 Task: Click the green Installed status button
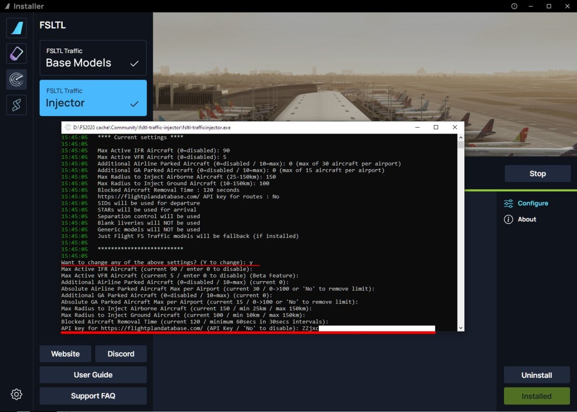coord(537,396)
